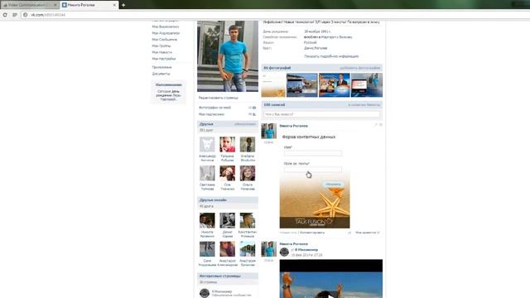The width and height of the screenshot is (530, 298).
Task: Open friend Ольга avatar
Action: click(248, 173)
